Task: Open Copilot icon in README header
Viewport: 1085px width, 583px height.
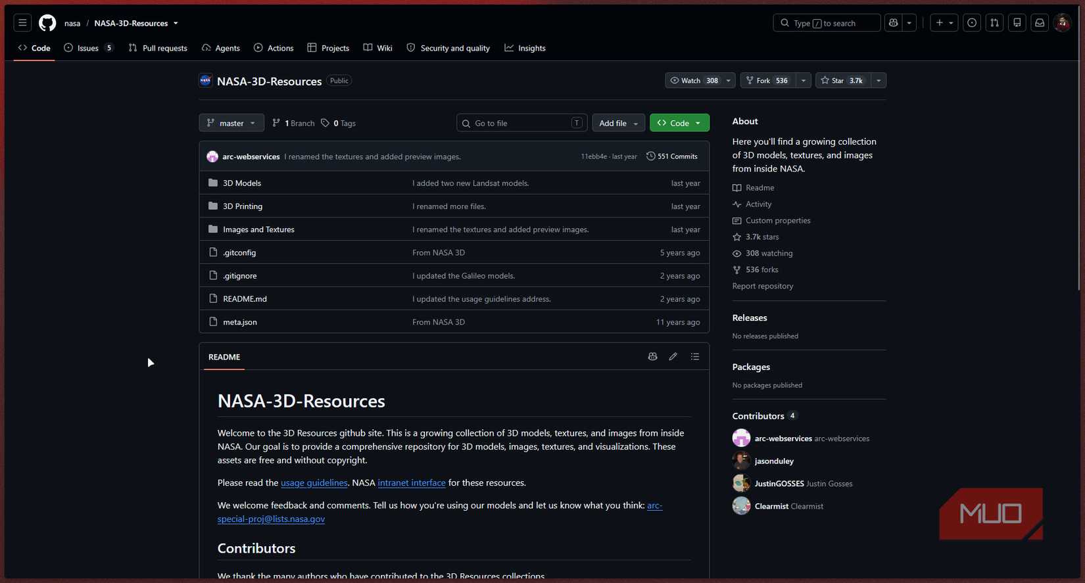Action: tap(652, 357)
